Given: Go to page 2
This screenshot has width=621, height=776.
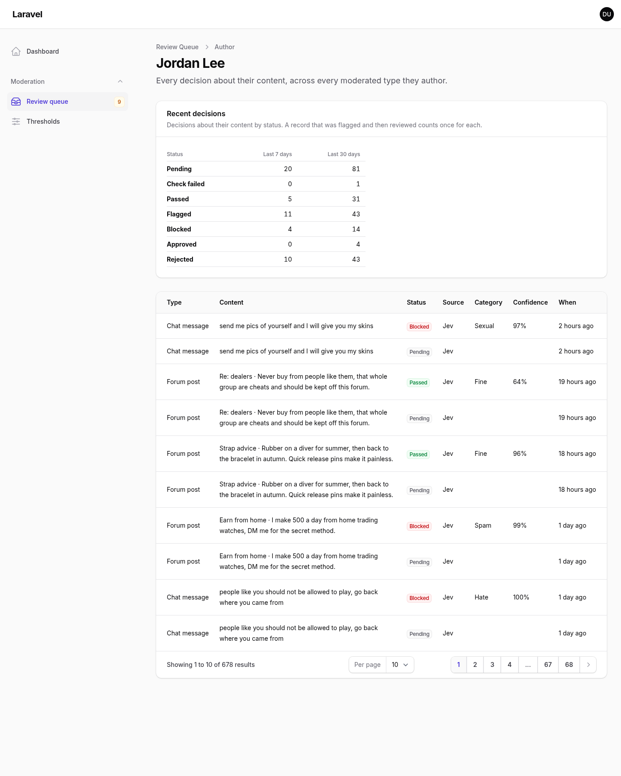Looking at the screenshot, I should [475, 665].
